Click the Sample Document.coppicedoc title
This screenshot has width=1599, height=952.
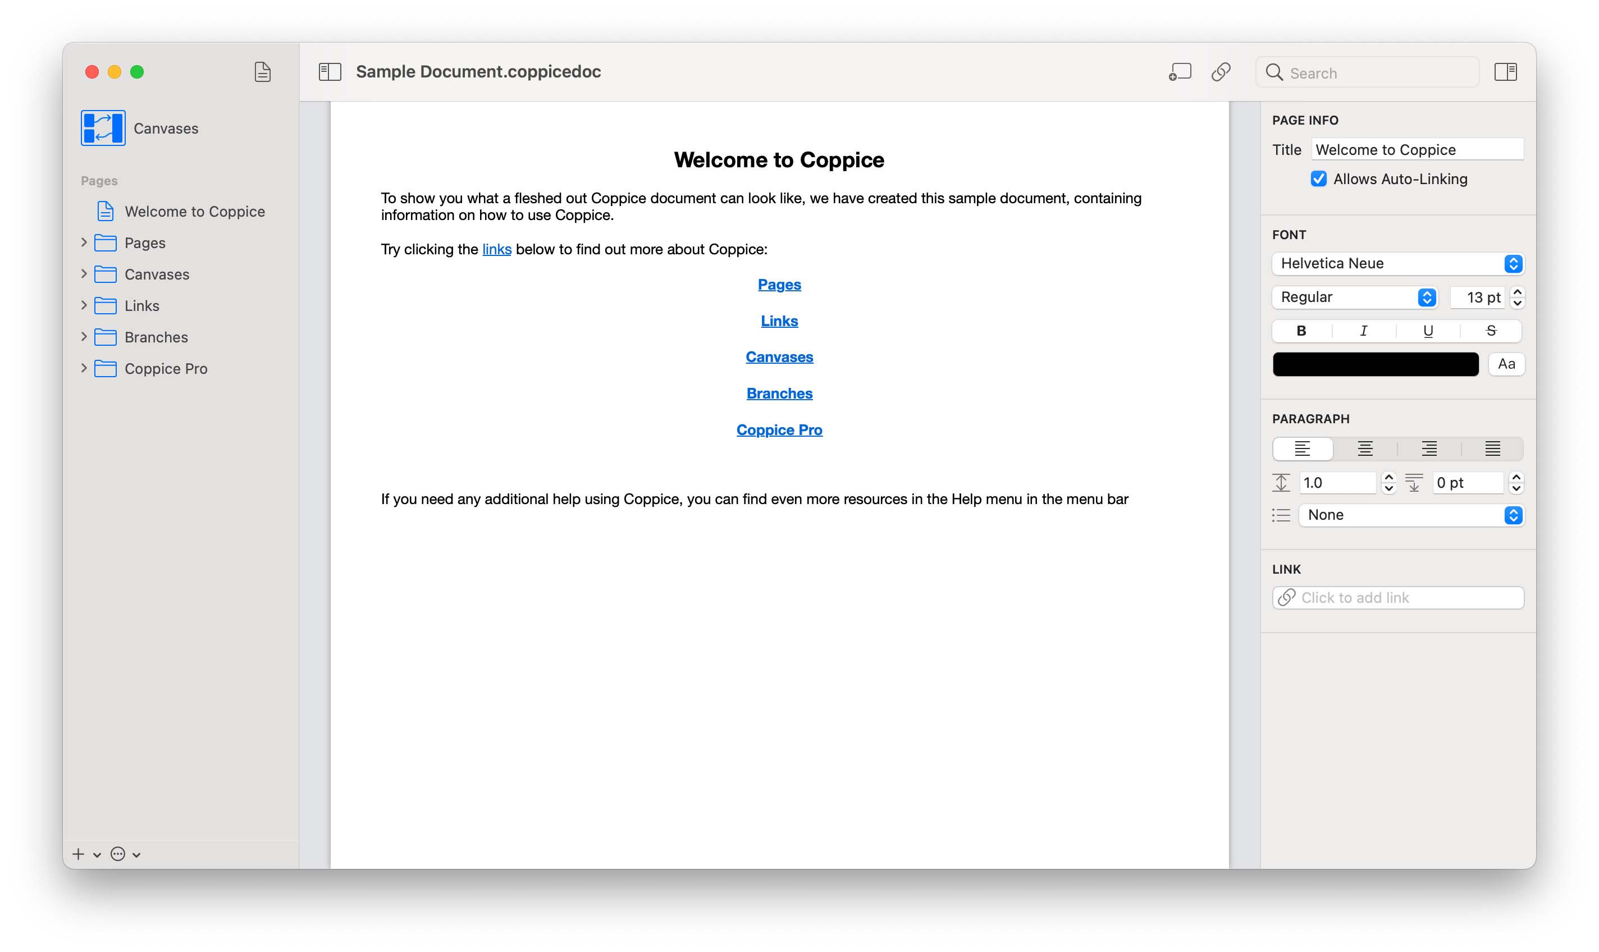click(x=479, y=72)
